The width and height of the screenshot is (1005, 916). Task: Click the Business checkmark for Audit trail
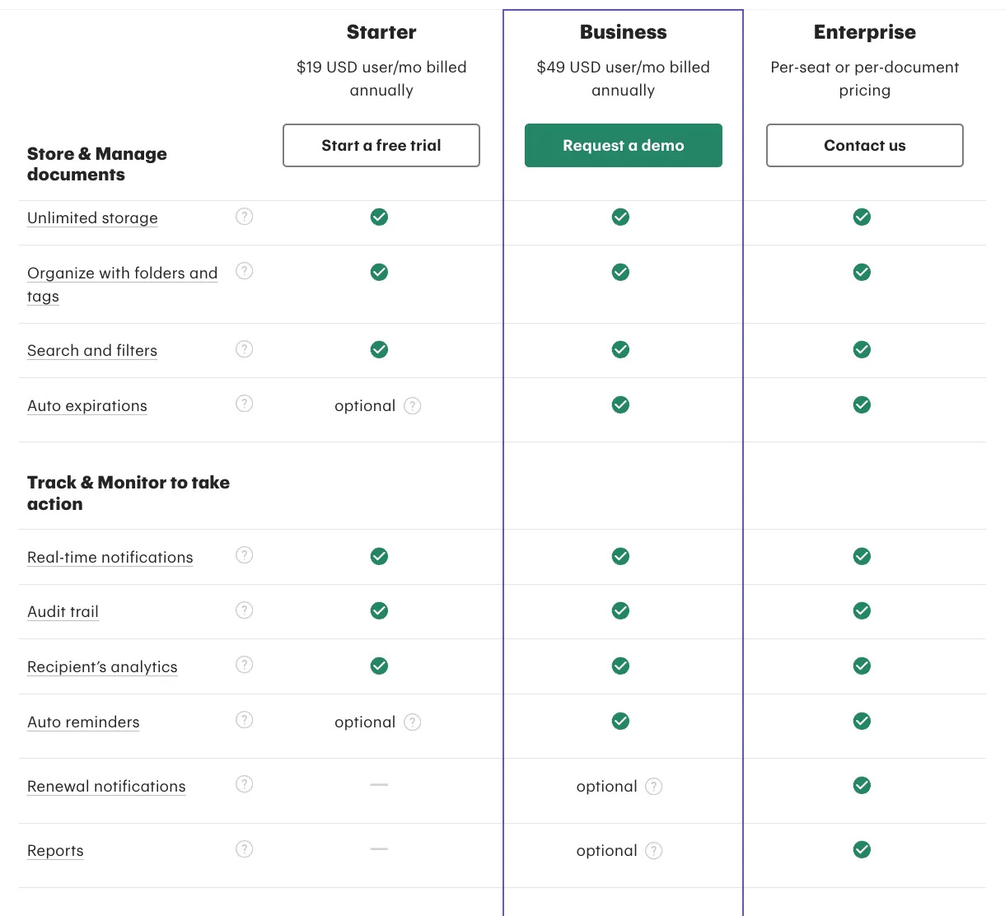pyautogui.click(x=621, y=611)
